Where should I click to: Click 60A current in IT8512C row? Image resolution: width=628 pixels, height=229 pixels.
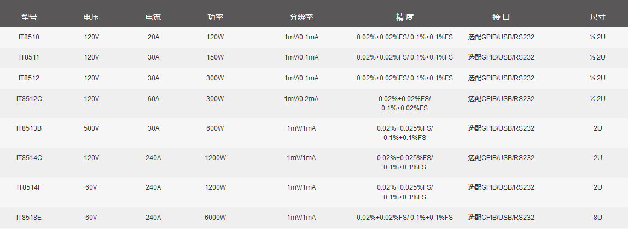[x=153, y=98]
